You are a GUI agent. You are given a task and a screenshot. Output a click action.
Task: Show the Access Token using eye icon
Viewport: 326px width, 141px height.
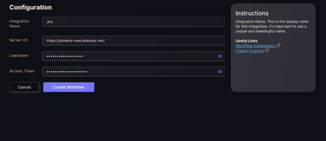click(x=220, y=72)
